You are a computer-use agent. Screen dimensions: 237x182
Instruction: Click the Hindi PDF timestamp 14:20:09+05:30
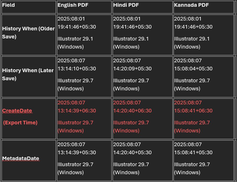(132, 69)
